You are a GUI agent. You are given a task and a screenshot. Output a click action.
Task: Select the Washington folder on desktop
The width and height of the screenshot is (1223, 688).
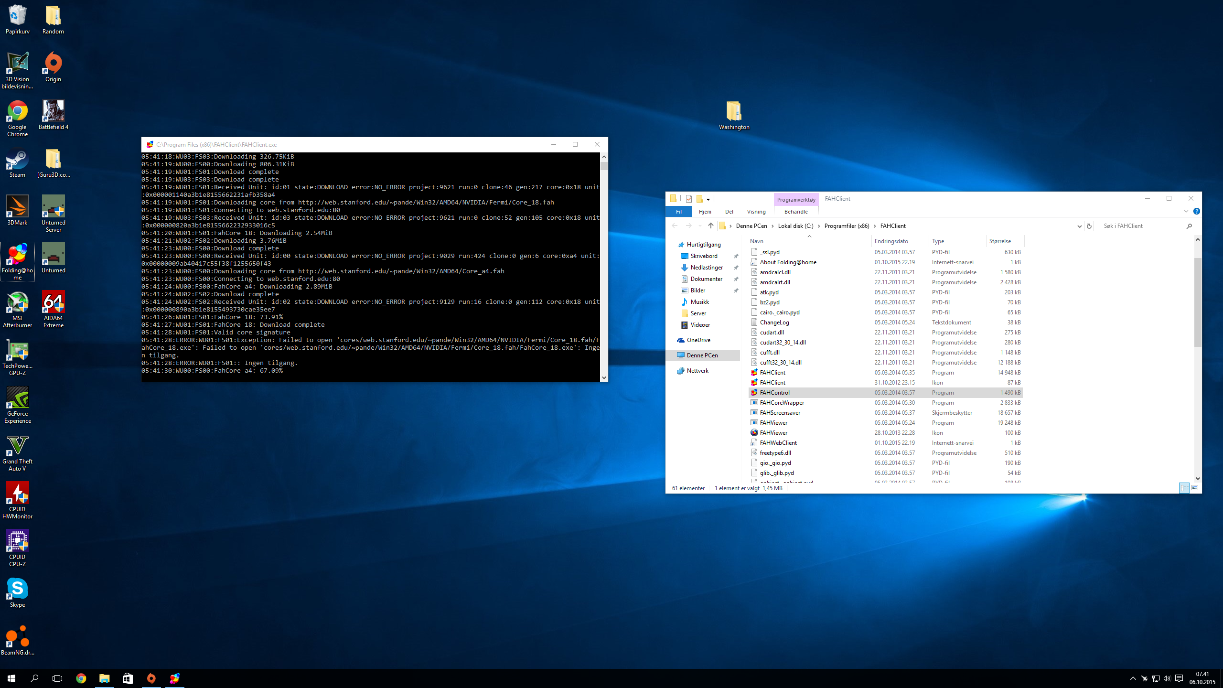tap(734, 115)
